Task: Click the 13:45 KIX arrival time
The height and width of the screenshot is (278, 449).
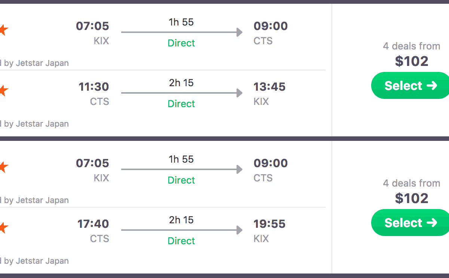Action: (269, 87)
